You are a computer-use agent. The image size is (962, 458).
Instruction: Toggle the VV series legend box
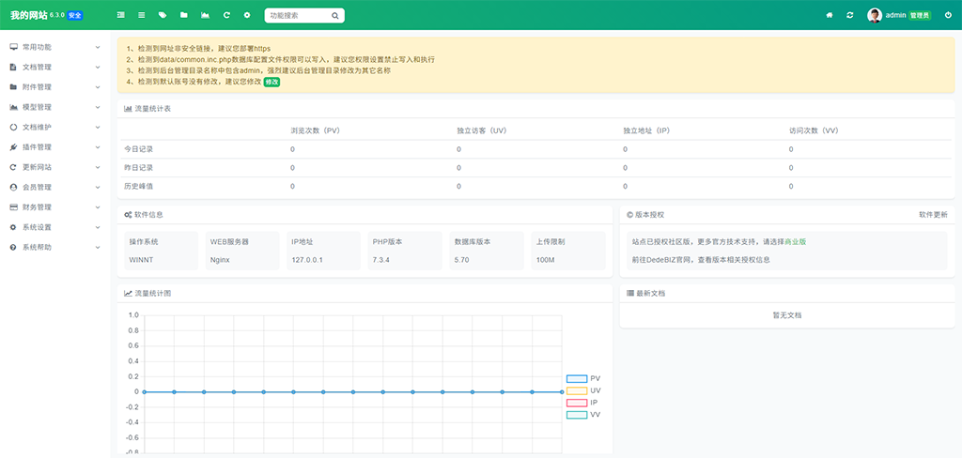click(x=577, y=415)
